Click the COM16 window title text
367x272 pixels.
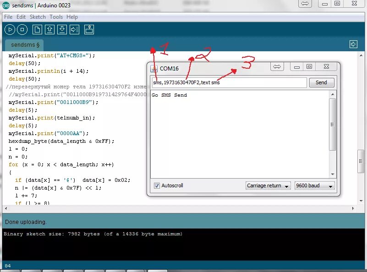tap(169, 69)
